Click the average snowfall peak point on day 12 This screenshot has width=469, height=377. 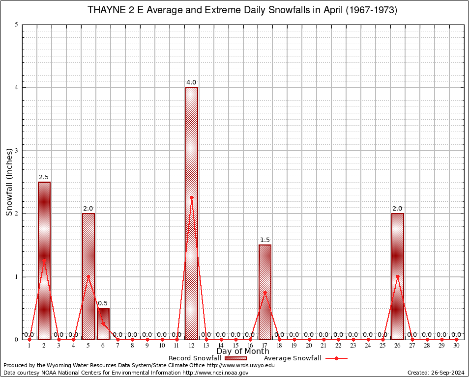point(192,197)
